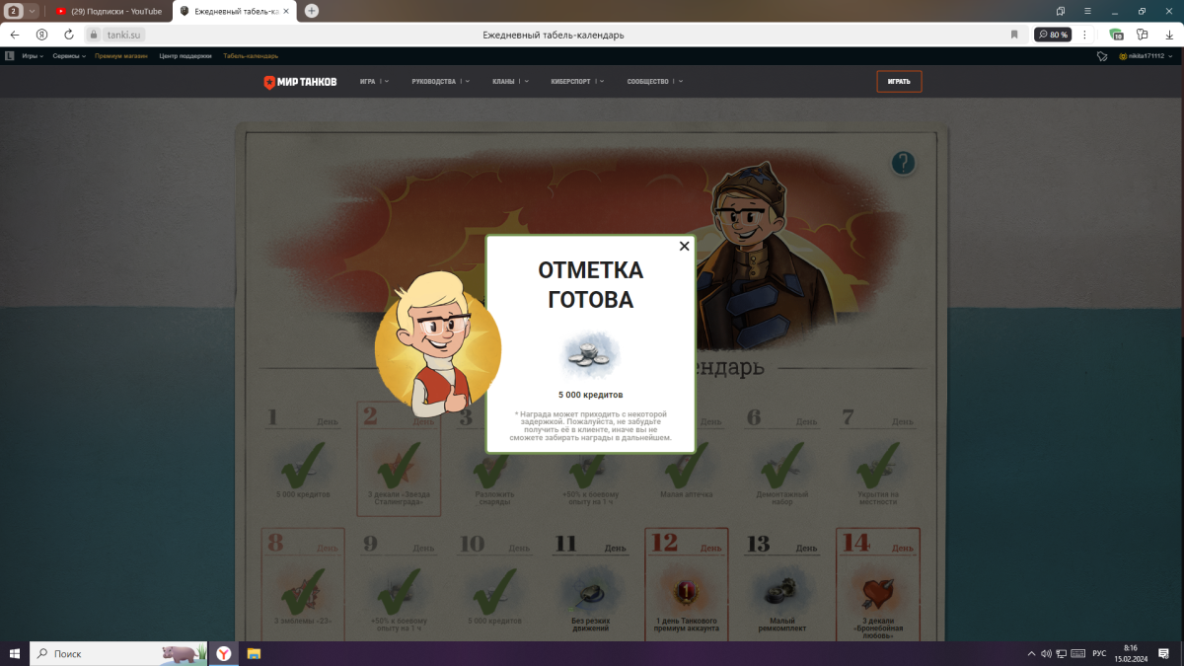This screenshot has height=666, width=1184.
Task: Select day 13 Малый ремкомплект reward
Action: tap(781, 584)
